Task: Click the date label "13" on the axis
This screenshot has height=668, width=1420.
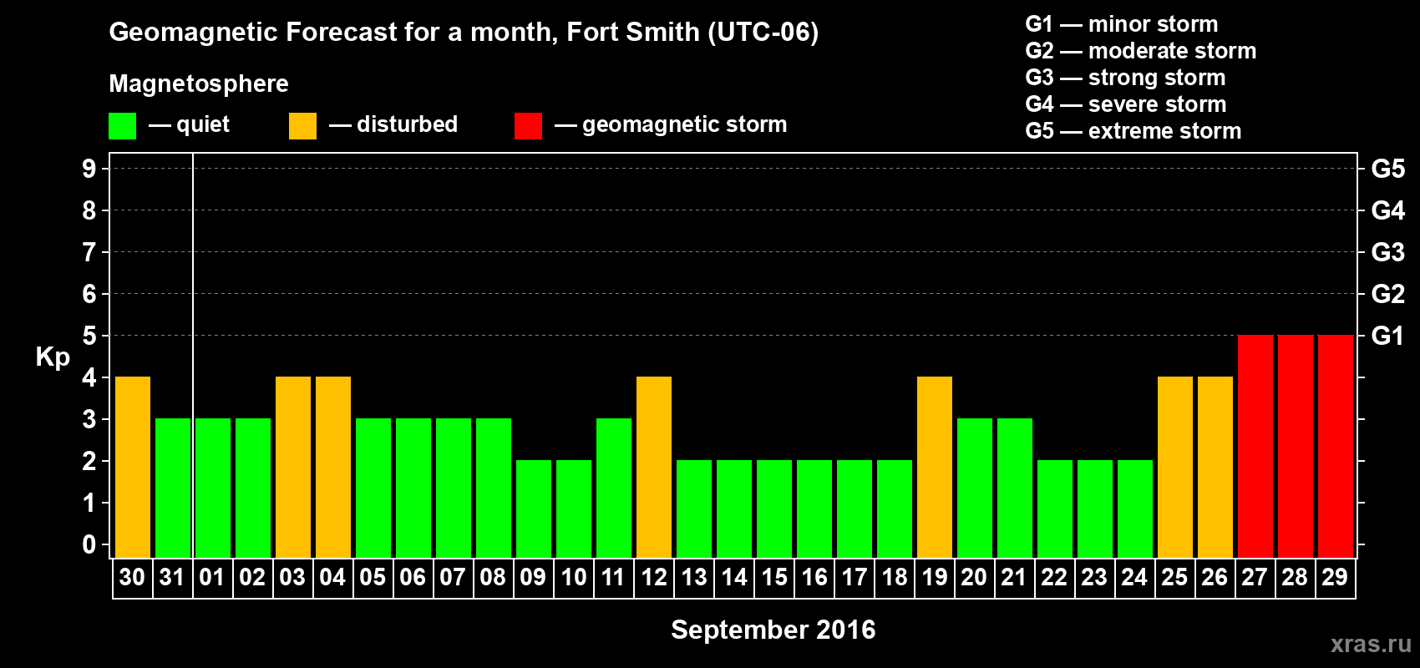Action: pos(693,578)
